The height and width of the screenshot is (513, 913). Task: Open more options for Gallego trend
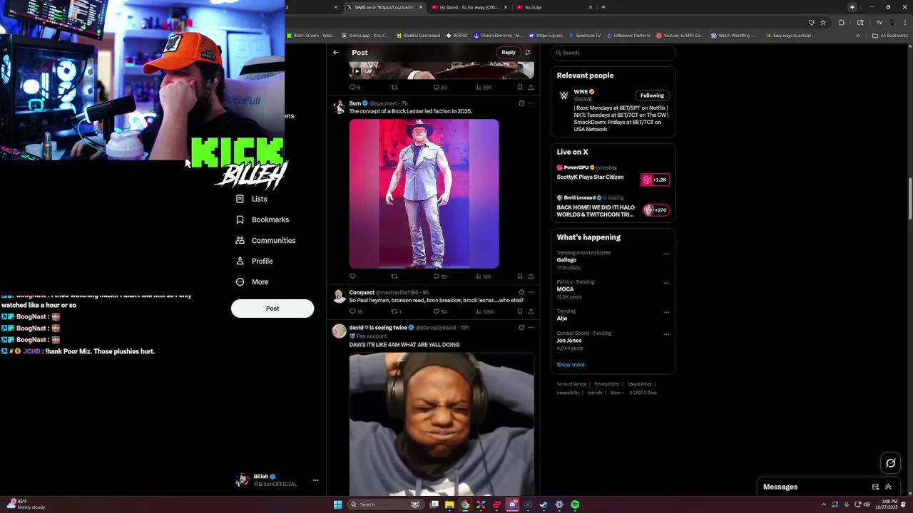click(x=666, y=254)
